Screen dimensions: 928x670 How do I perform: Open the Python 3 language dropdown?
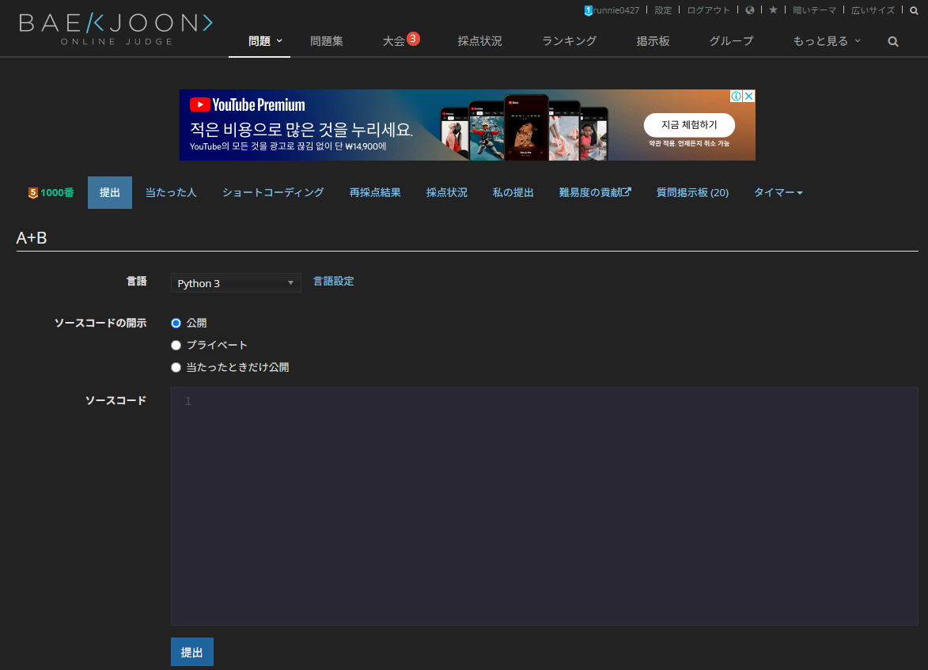[x=235, y=282]
